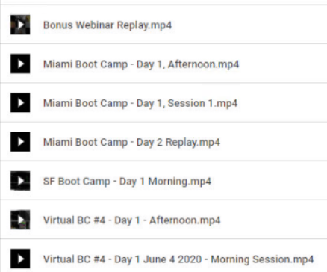The image size is (327, 272).
Task: Select empty row space right of Day 2 Replay.mp4
Action: 274,142
